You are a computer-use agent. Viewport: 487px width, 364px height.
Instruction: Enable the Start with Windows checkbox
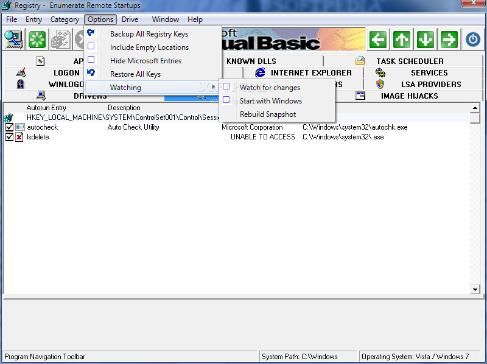click(226, 100)
